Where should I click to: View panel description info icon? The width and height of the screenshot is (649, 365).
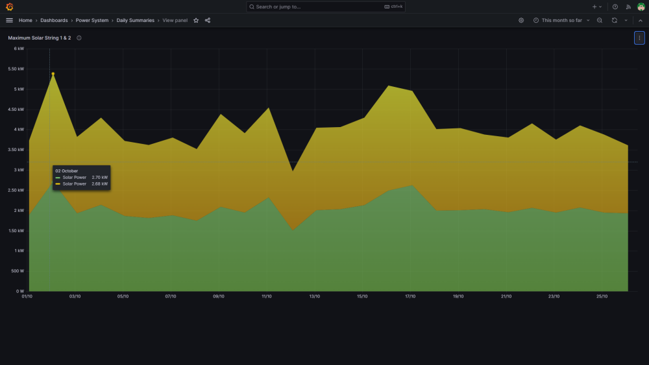tap(79, 38)
